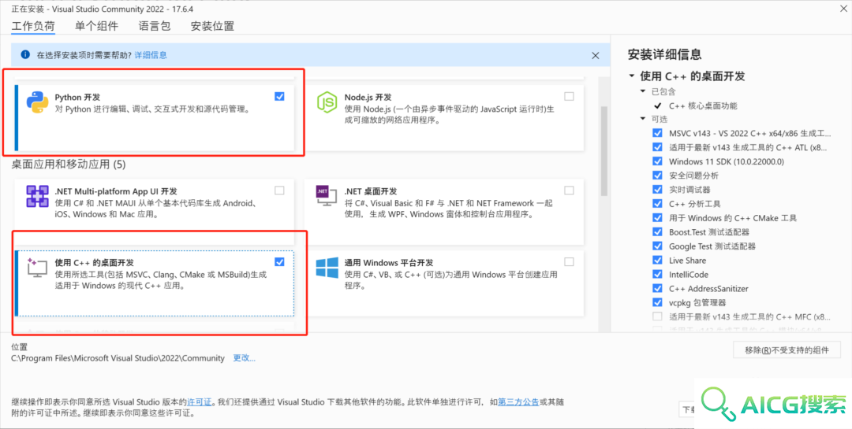Uncheck C++ AddressSanitizer option

(x=657, y=288)
